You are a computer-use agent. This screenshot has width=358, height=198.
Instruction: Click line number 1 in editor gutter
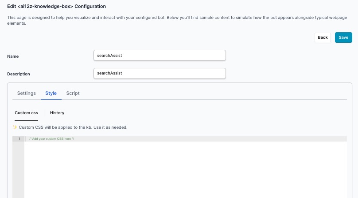coord(19,139)
